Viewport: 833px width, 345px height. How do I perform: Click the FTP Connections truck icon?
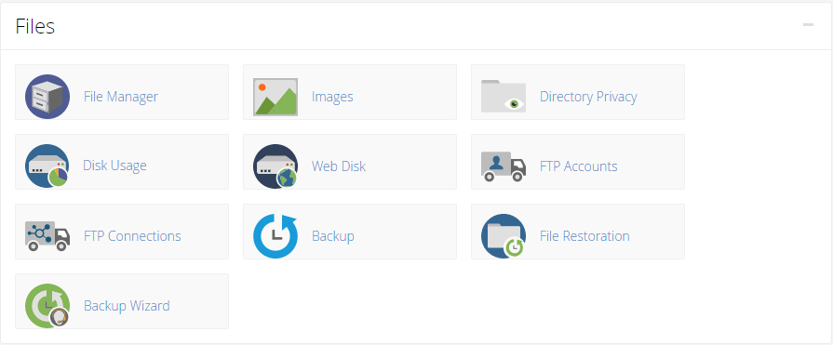[x=47, y=236]
